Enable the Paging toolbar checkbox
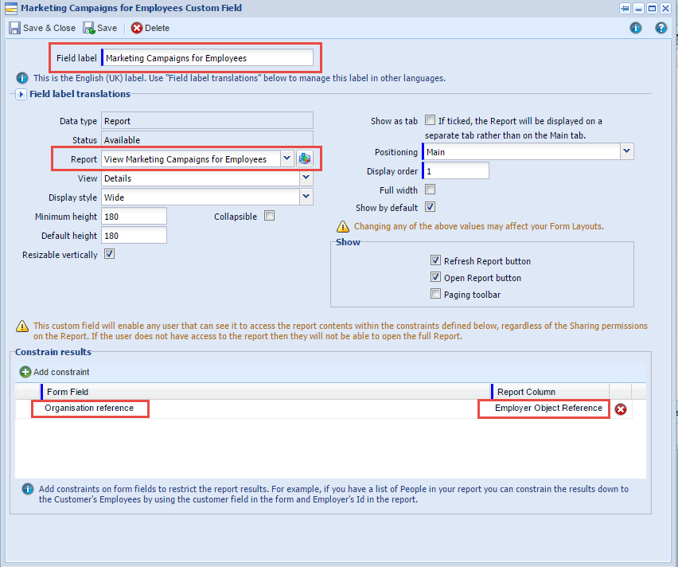Image resolution: width=678 pixels, height=567 pixels. click(x=435, y=294)
